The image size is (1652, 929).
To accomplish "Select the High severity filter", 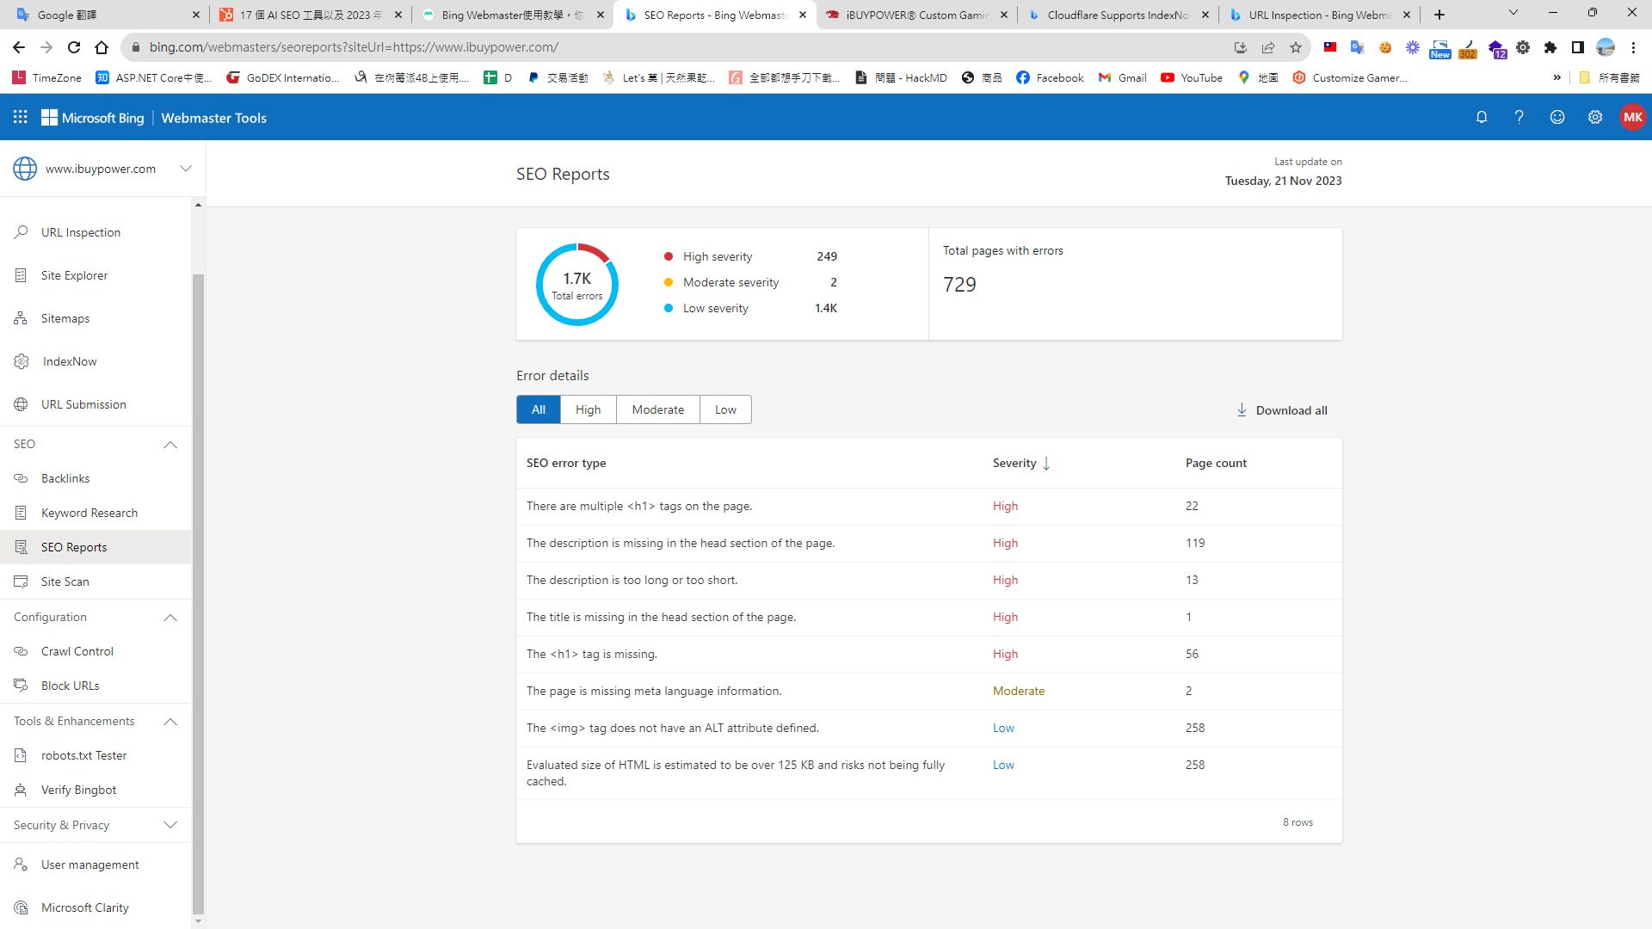I will point(588,409).
